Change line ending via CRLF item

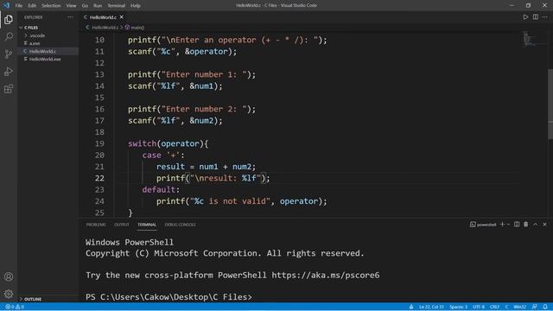point(494,307)
